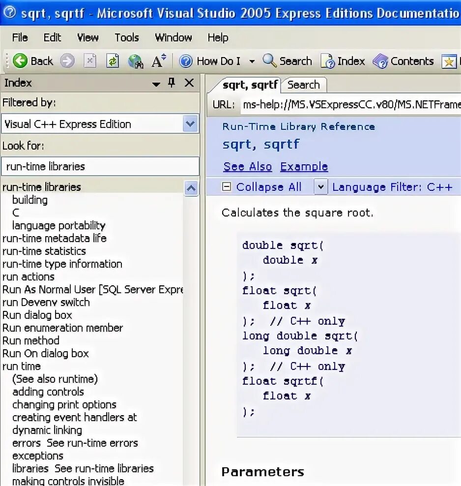
Task: Follow the Example link
Action: [304, 166]
